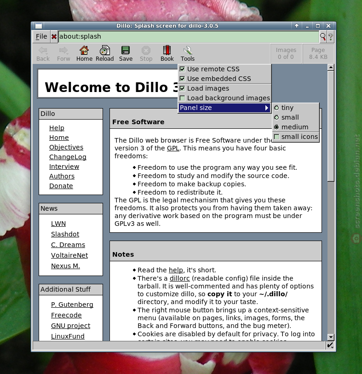Click the help question mark icon
The height and width of the screenshot is (374, 362).
[x=331, y=37]
